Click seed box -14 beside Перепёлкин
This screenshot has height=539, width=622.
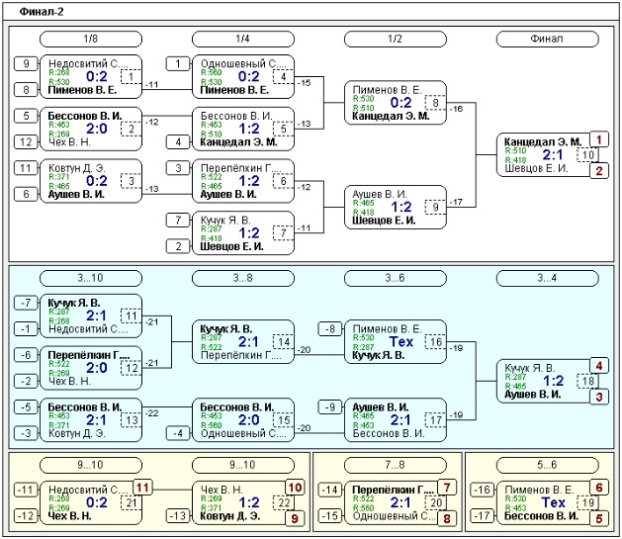(x=330, y=490)
